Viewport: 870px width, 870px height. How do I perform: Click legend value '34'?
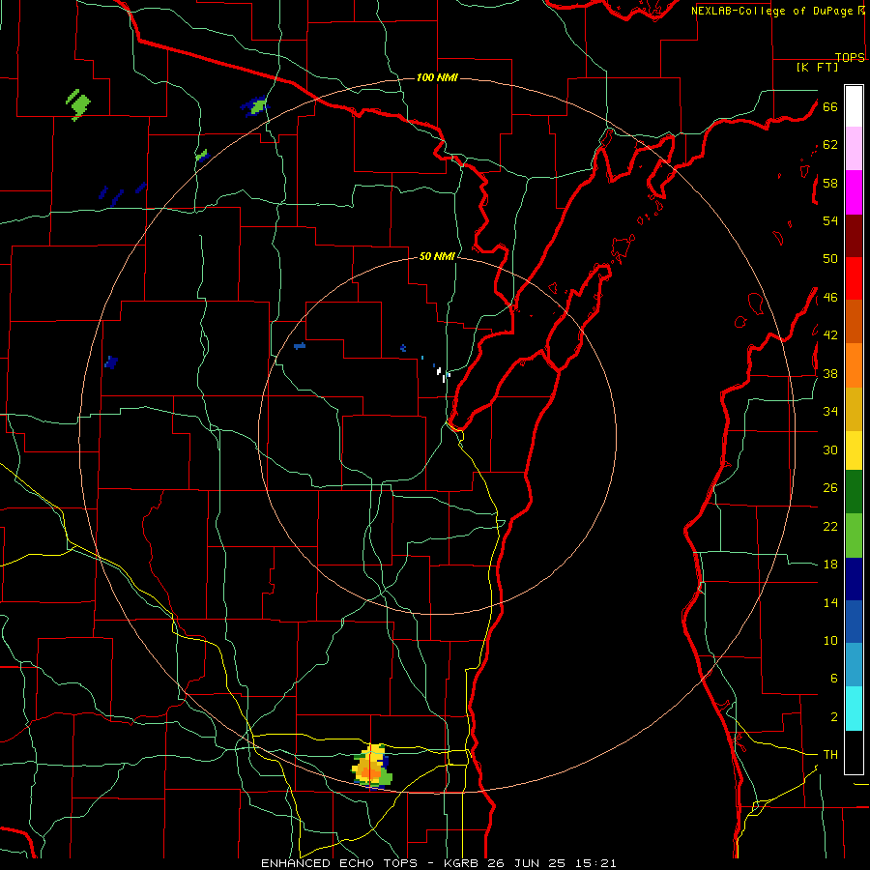830,411
